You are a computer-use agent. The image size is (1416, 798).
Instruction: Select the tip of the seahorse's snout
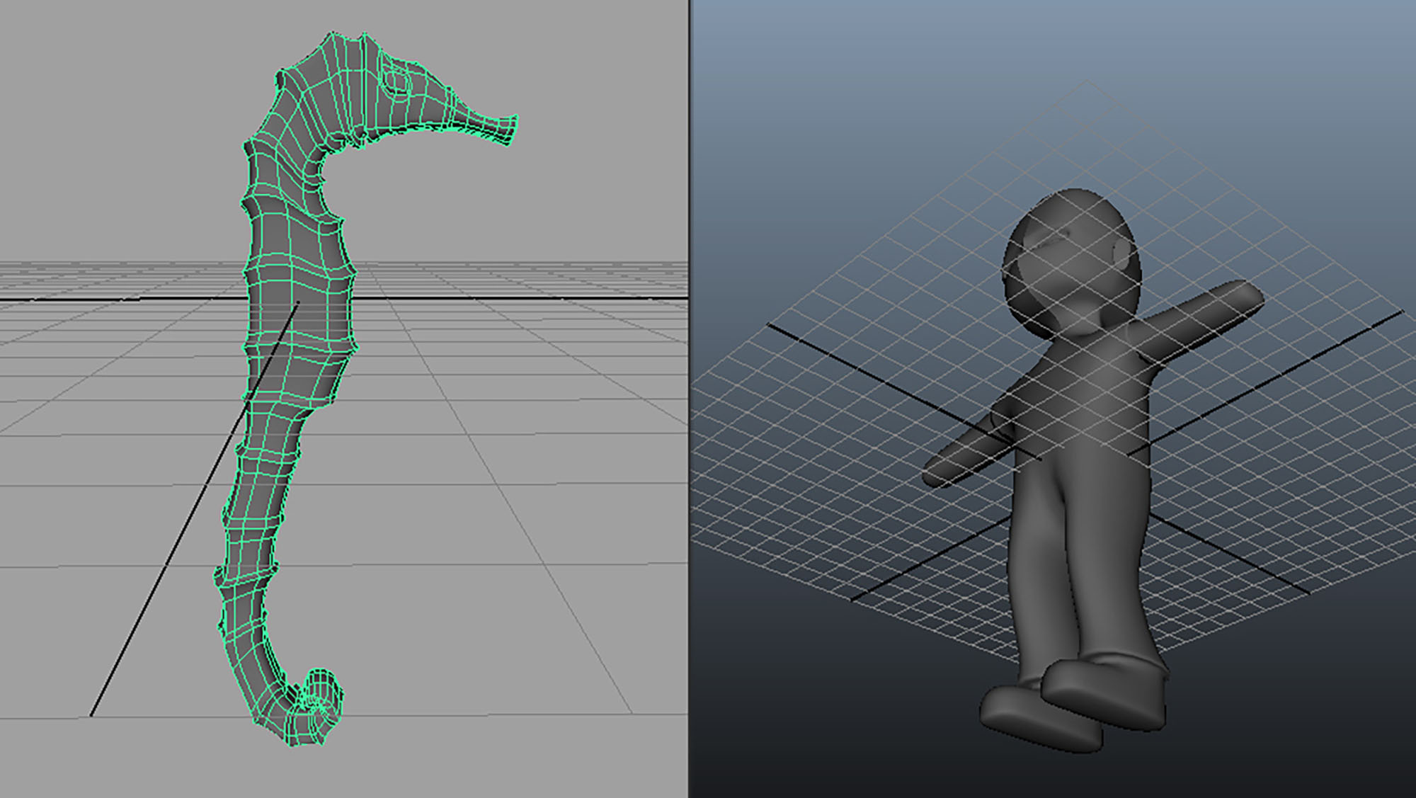511,128
